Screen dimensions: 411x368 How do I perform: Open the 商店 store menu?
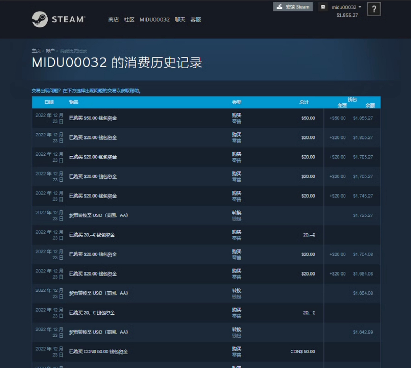113,19
